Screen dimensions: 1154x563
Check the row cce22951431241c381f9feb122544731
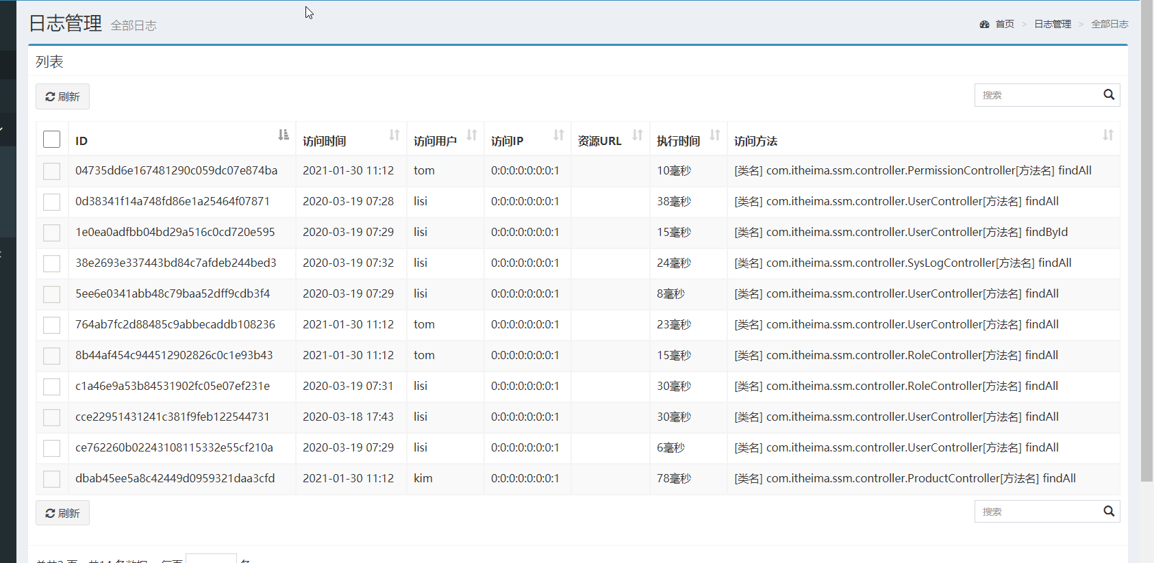51,417
